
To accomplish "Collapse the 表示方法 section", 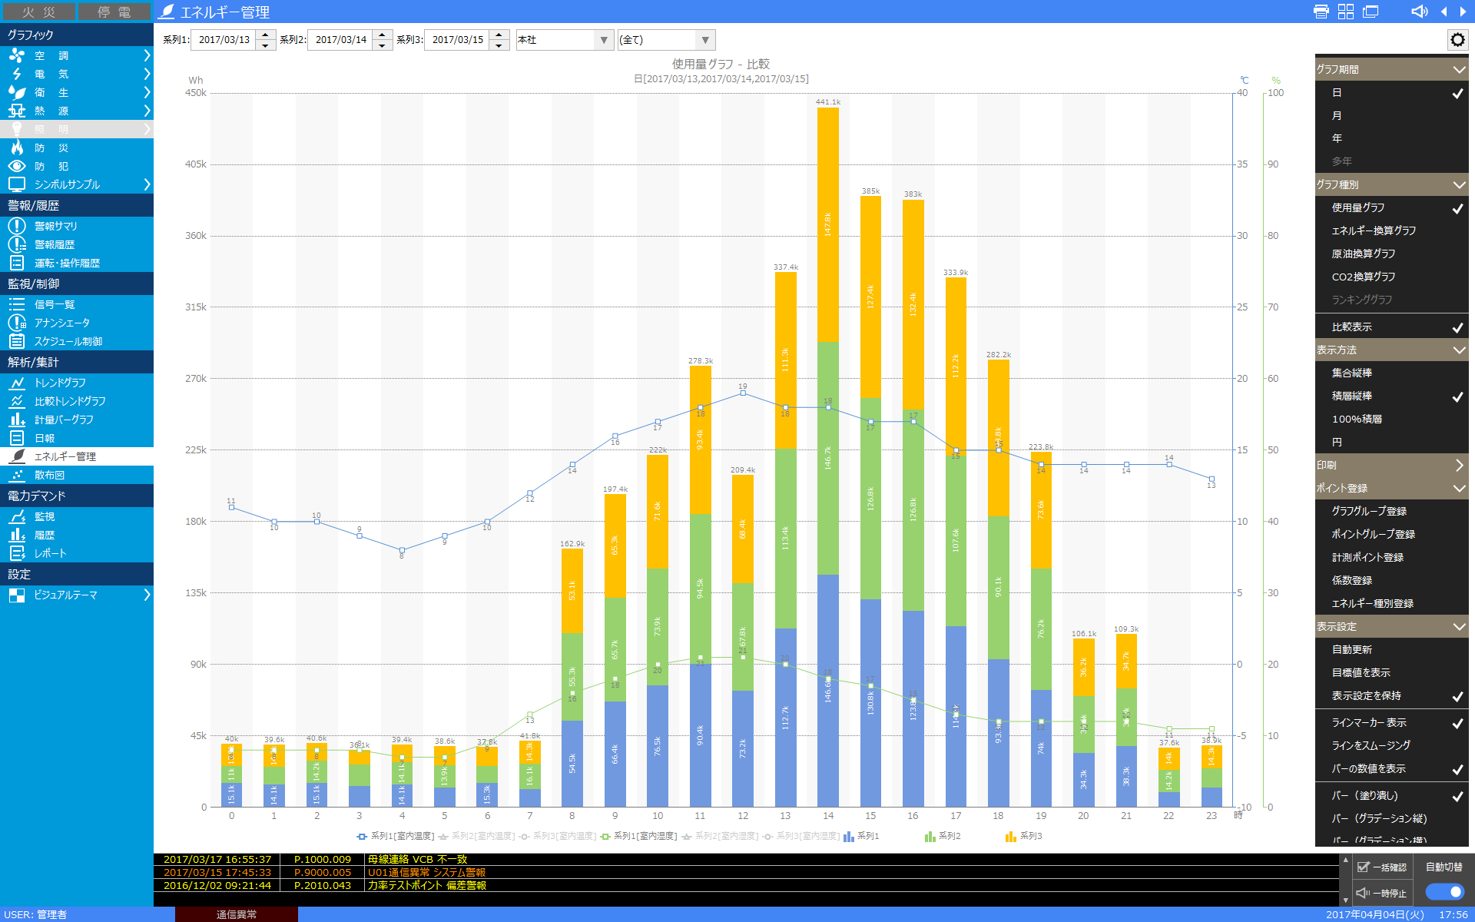I will coord(1392,350).
